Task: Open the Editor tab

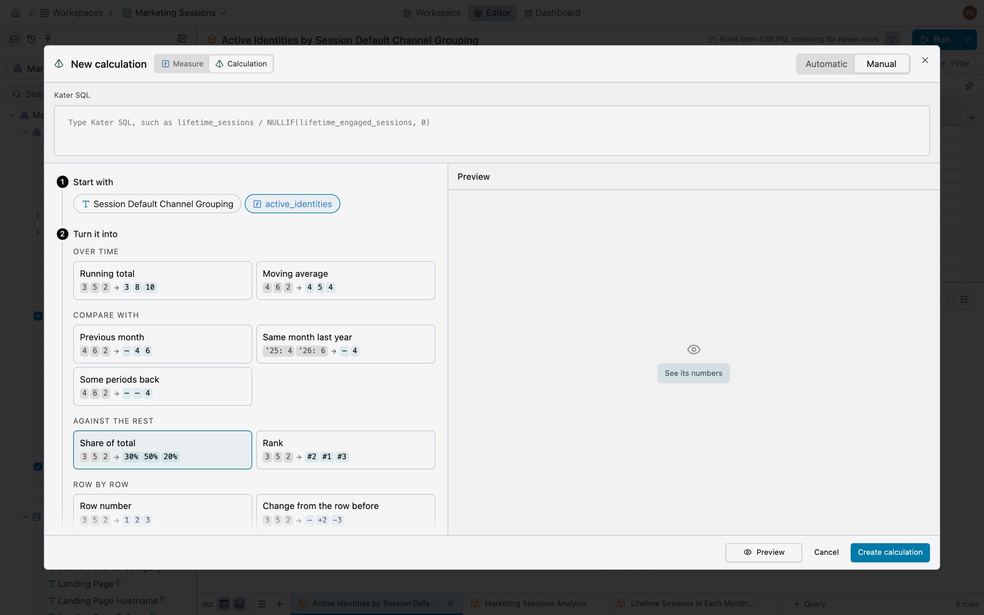Action: [492, 13]
